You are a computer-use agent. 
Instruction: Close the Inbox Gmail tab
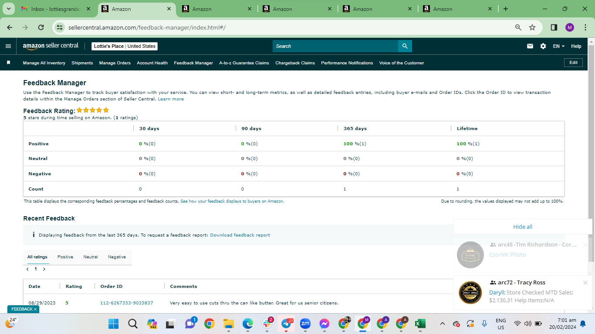click(89, 9)
